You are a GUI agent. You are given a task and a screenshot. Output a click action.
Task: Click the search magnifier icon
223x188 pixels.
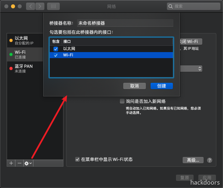(170, 6)
